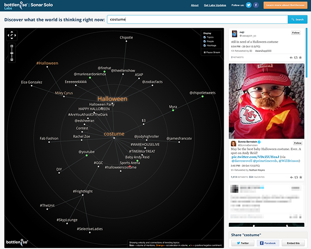311x249 pixels.
Task: Select the $3 topic node
Action: pyautogui.click(x=144, y=120)
